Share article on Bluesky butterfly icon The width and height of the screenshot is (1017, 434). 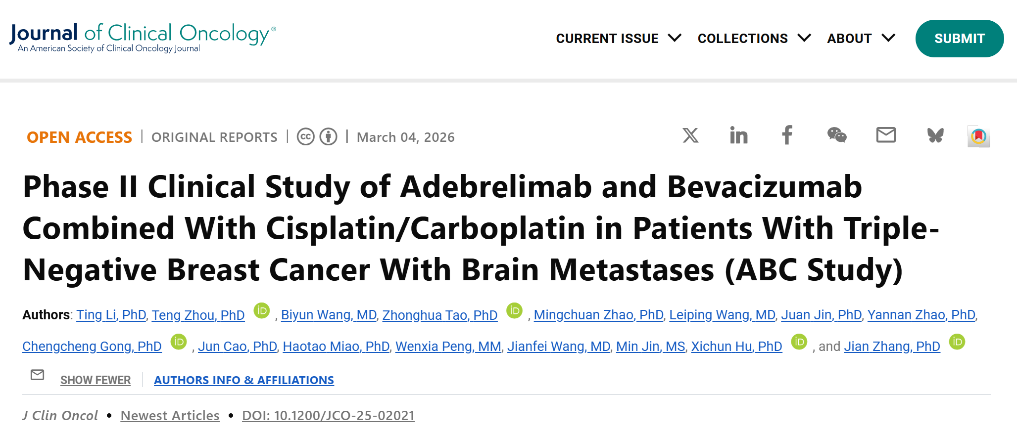(x=935, y=135)
